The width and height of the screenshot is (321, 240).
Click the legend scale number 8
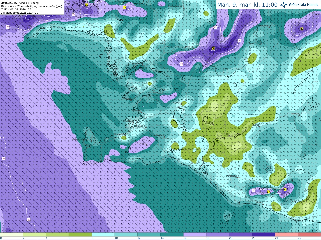[93, 238]
